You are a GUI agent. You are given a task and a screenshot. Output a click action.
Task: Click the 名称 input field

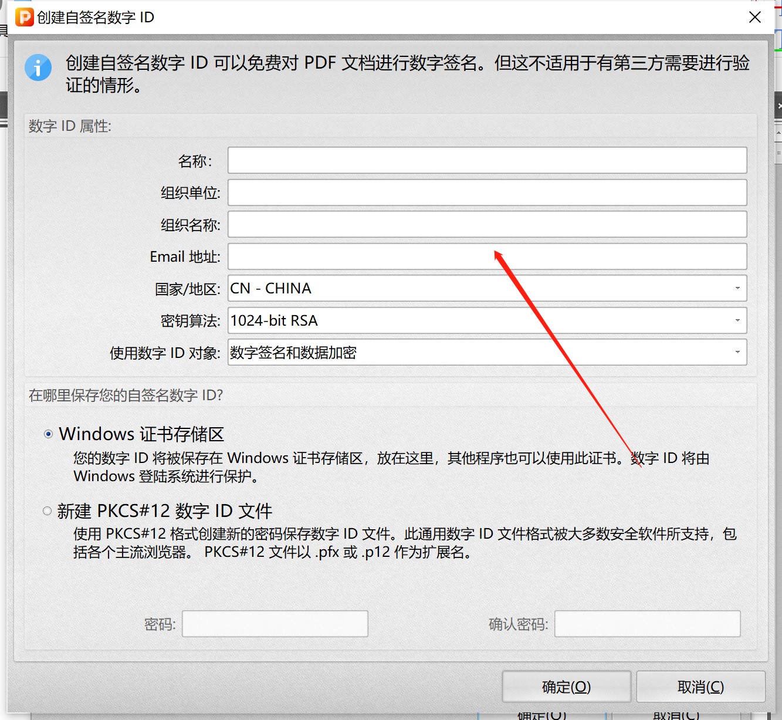pos(487,160)
